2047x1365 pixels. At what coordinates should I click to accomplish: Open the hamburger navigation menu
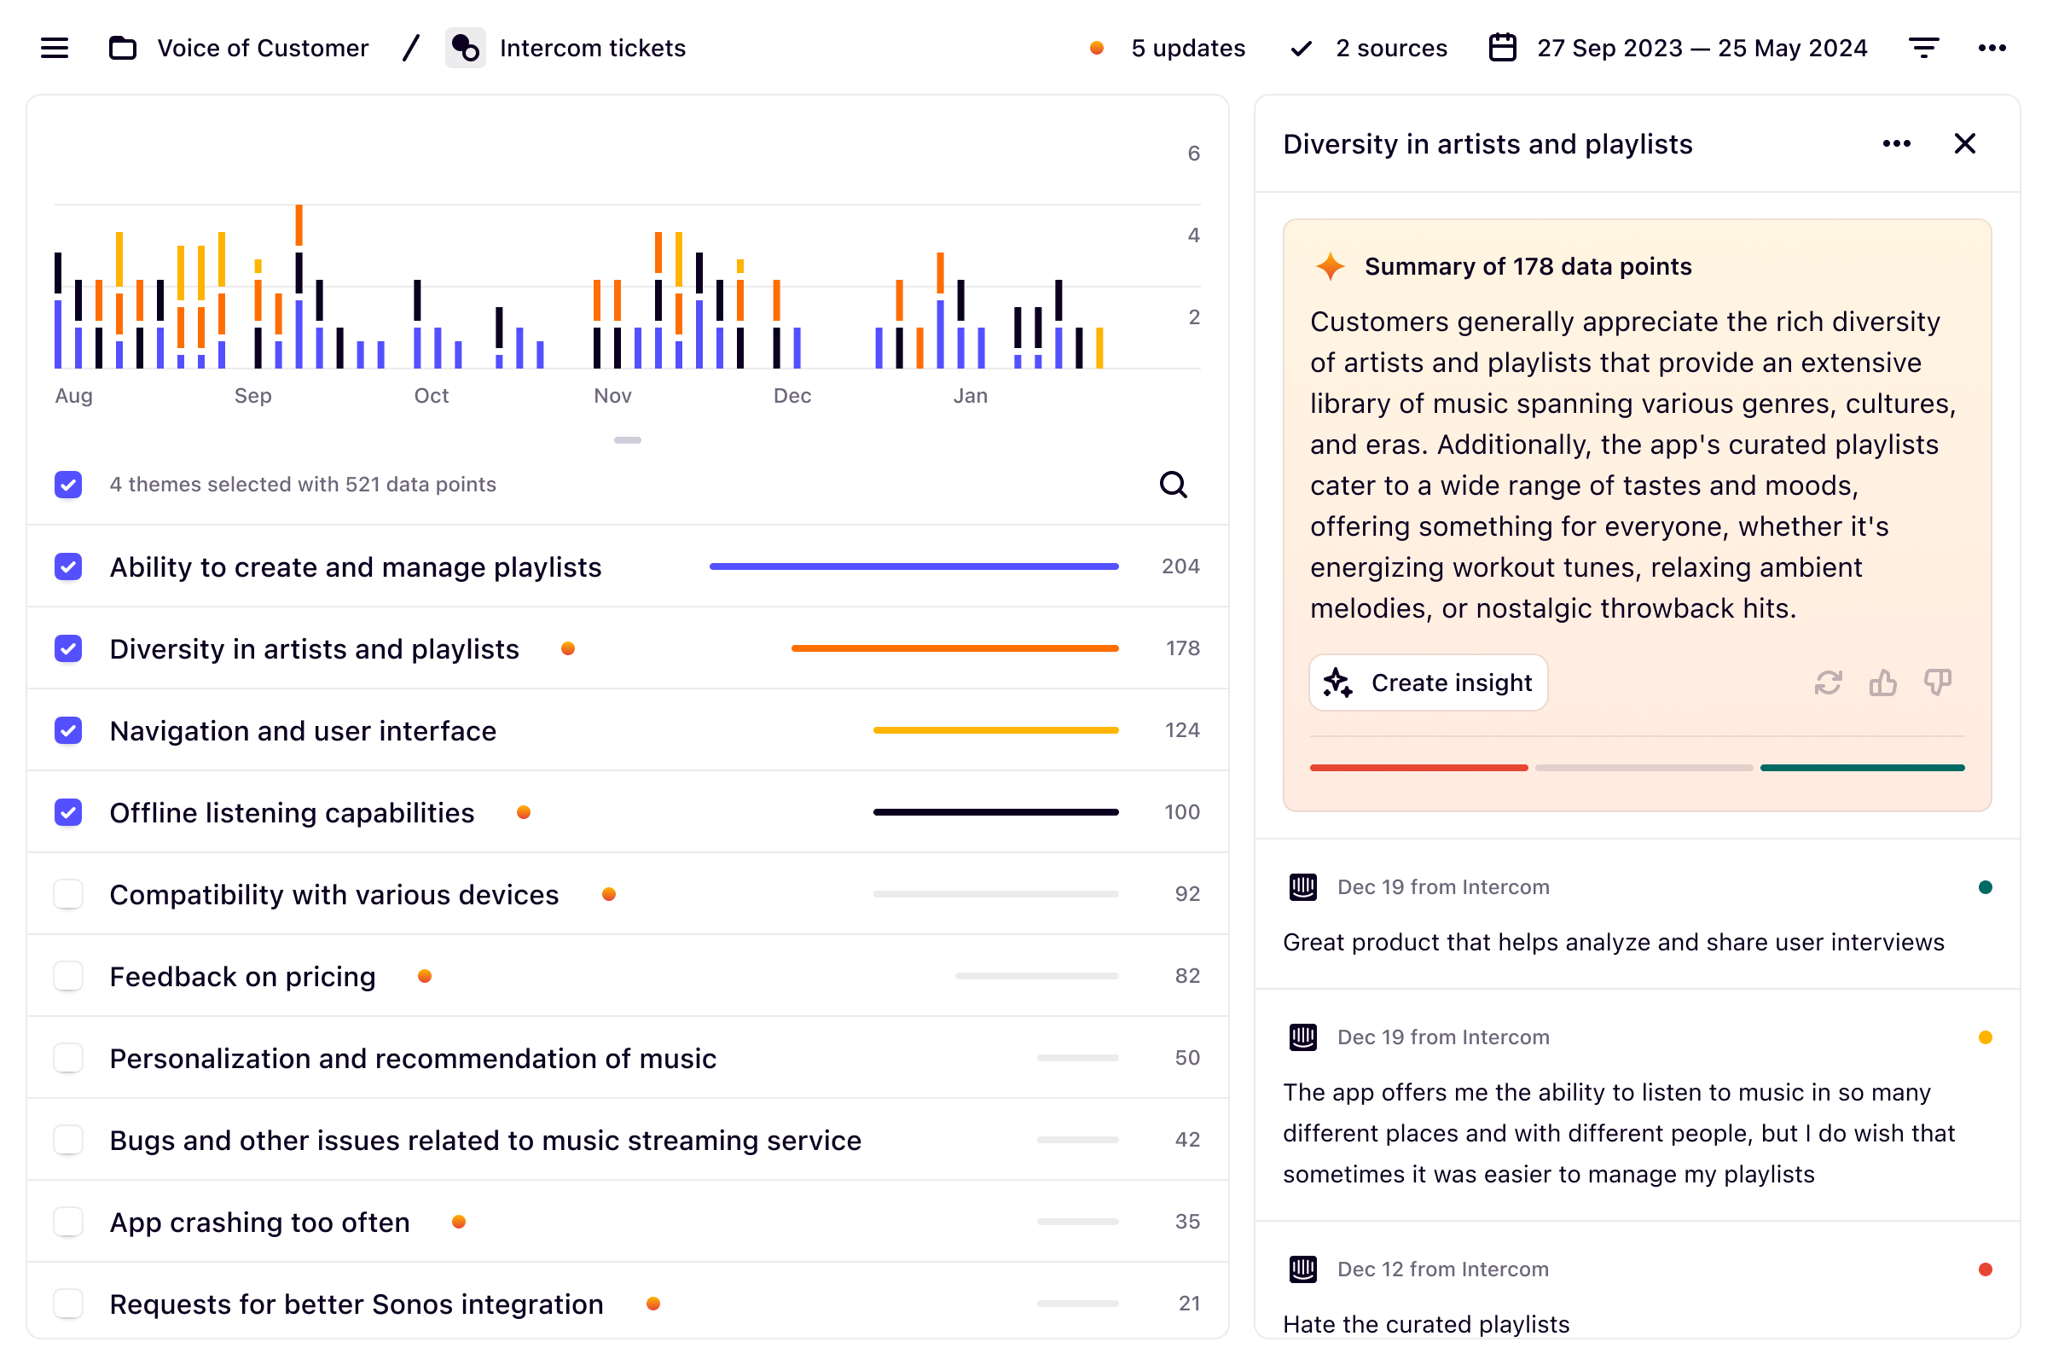tap(54, 48)
